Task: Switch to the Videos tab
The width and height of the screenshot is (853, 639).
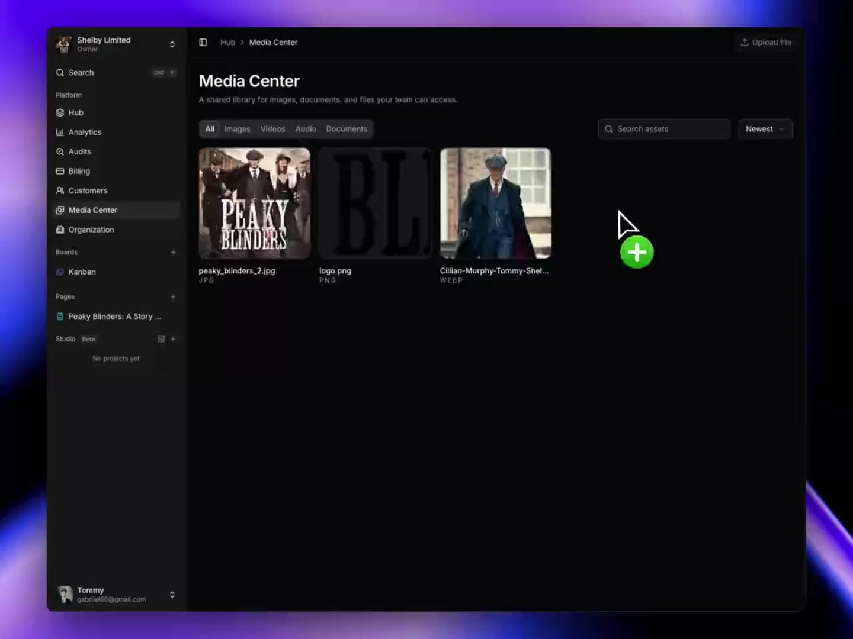Action: (272, 129)
